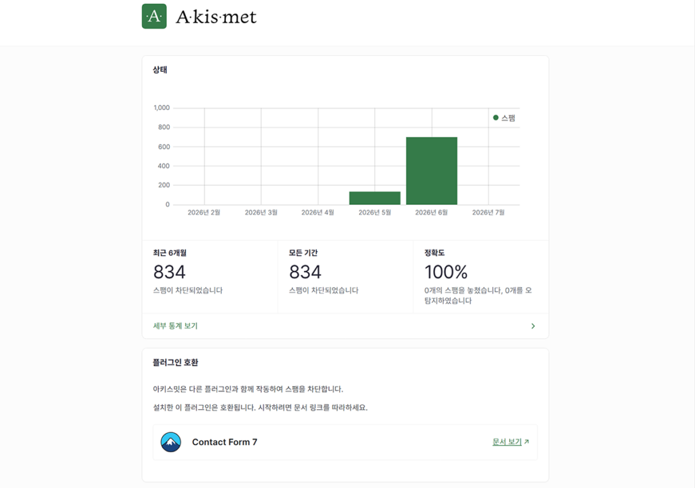
Task: Click the 1,000 y-axis label
Action: coord(162,108)
